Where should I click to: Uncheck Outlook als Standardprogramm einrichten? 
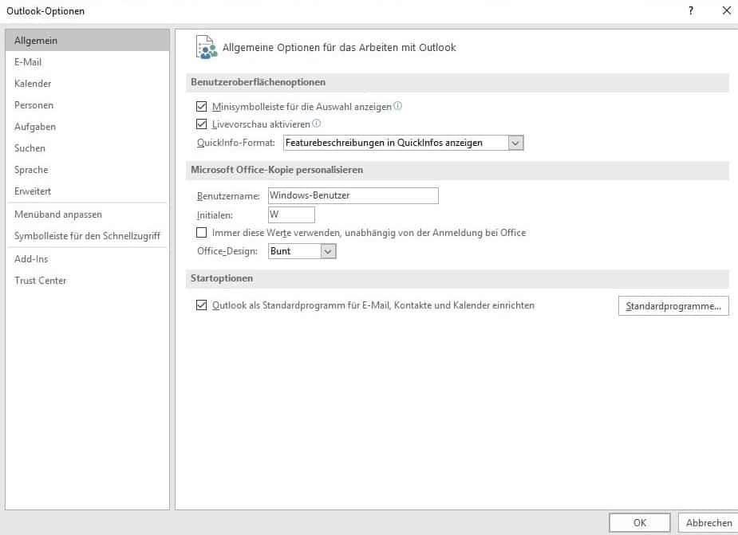coord(201,305)
